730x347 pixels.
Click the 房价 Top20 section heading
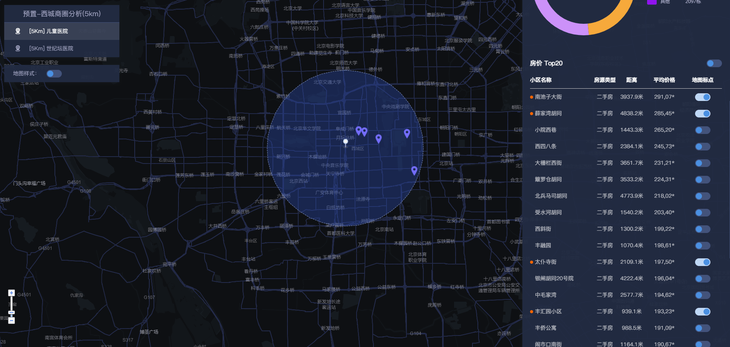546,63
